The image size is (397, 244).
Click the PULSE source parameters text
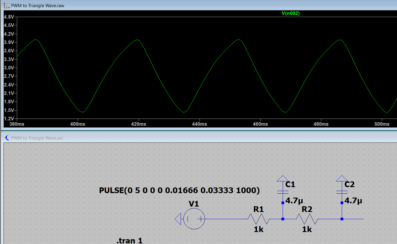point(179,190)
